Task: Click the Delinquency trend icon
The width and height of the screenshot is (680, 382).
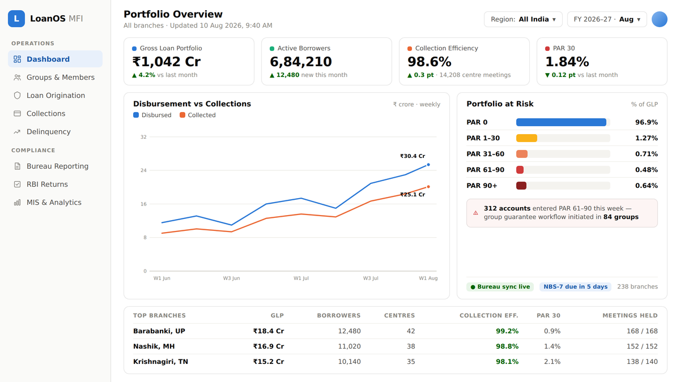Action: pyautogui.click(x=17, y=132)
